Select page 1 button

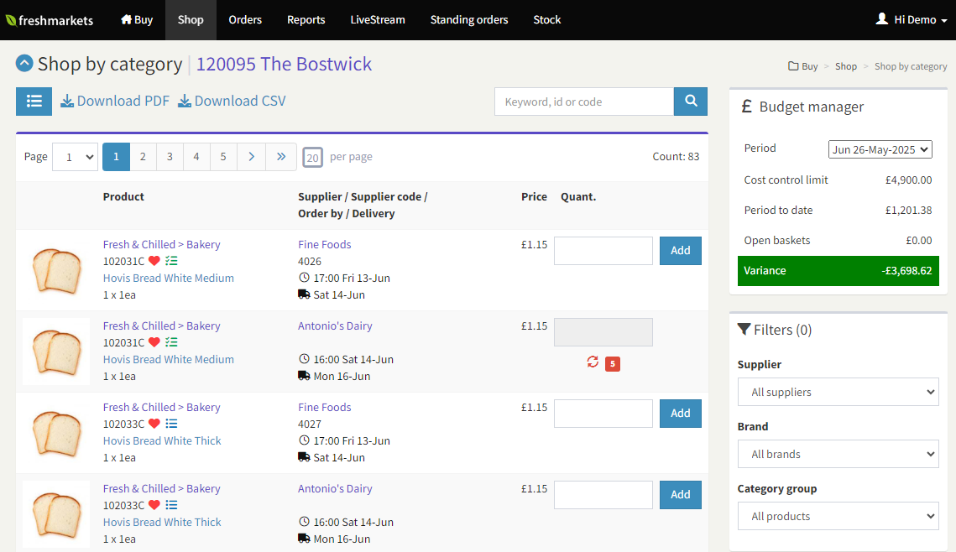click(116, 157)
